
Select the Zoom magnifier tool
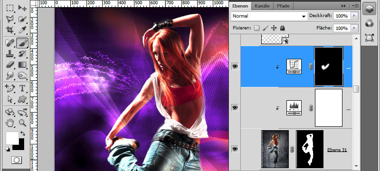22,123
